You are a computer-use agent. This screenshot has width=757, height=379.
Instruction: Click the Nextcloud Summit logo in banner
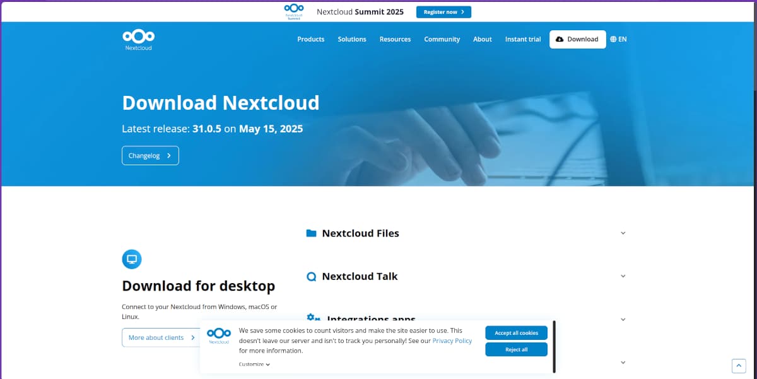pos(294,11)
